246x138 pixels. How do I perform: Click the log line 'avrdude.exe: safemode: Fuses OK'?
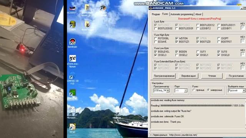coord(168,117)
